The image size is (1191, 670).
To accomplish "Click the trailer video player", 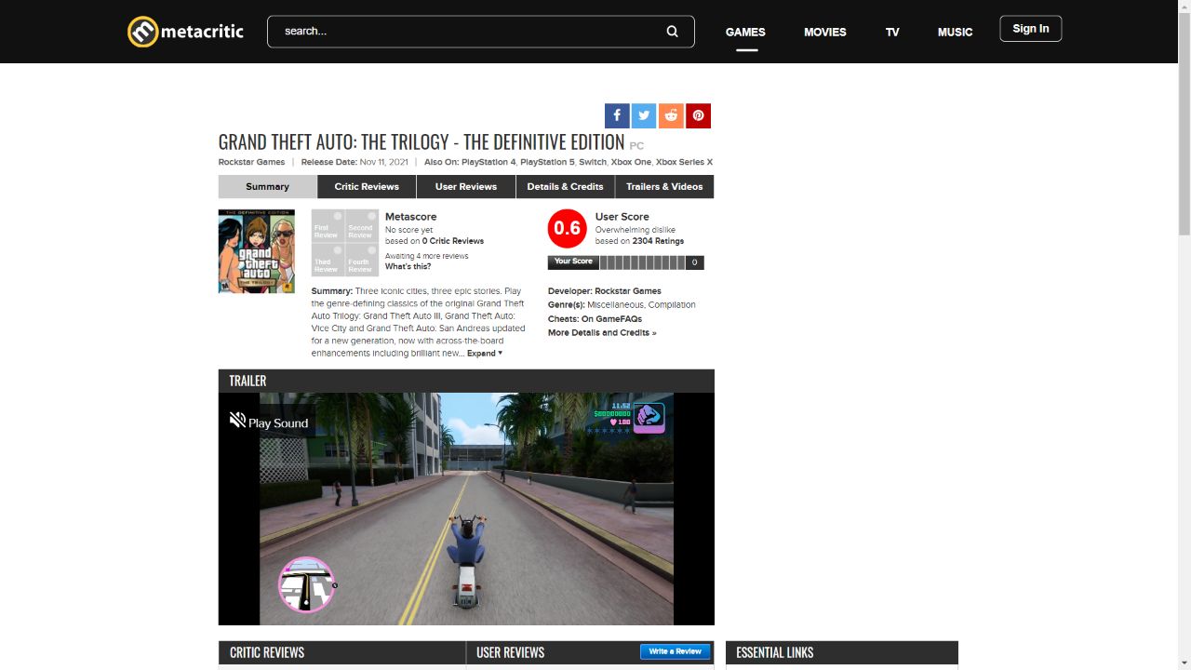I will point(466,509).
